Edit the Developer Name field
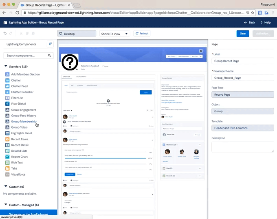This screenshot has width=277, height=219. [242, 78]
